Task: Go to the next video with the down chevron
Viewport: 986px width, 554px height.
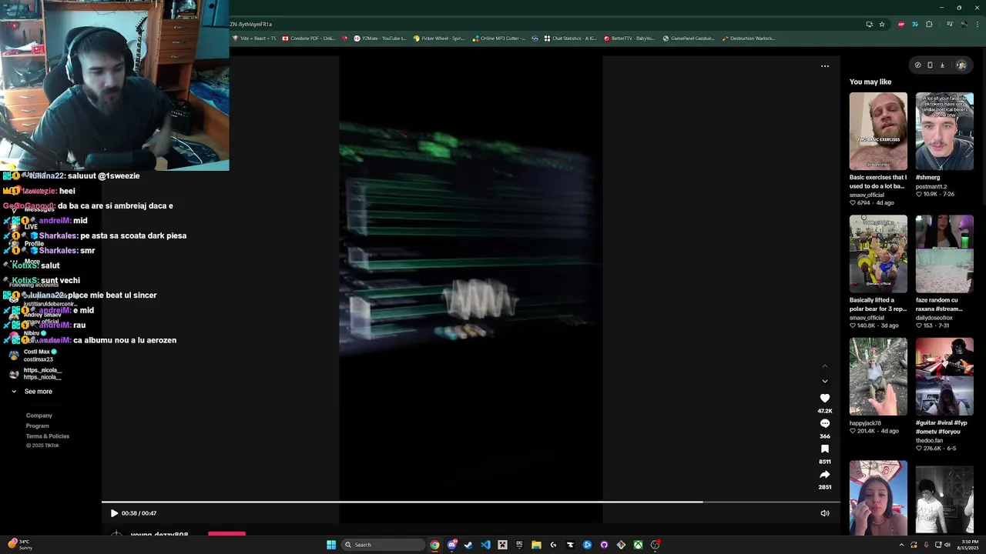Action: click(824, 381)
